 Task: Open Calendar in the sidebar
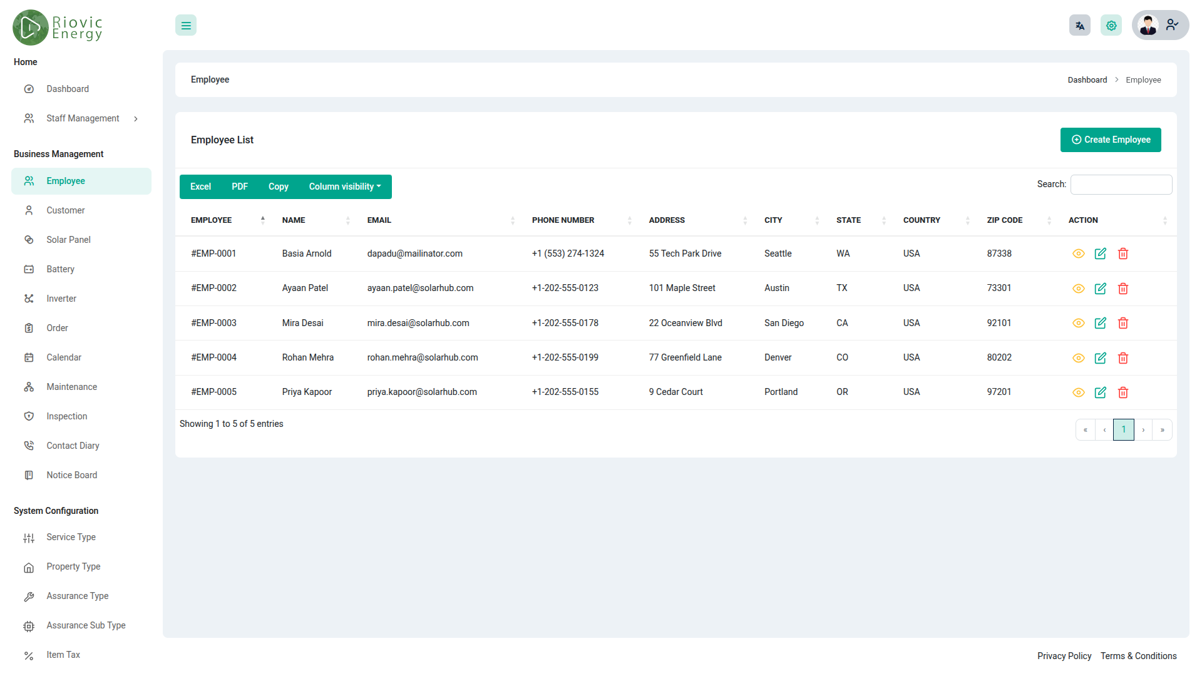(x=81, y=357)
